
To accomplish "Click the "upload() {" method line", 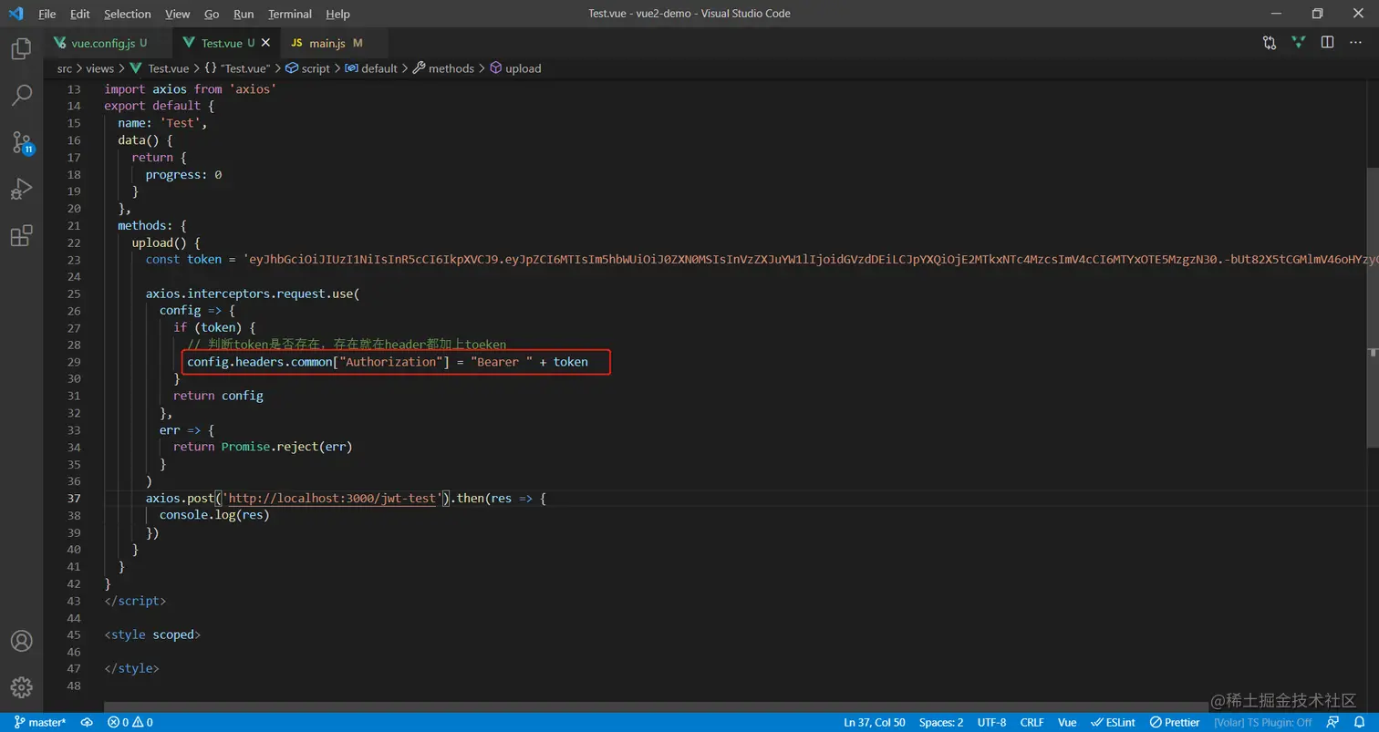I will [166, 242].
